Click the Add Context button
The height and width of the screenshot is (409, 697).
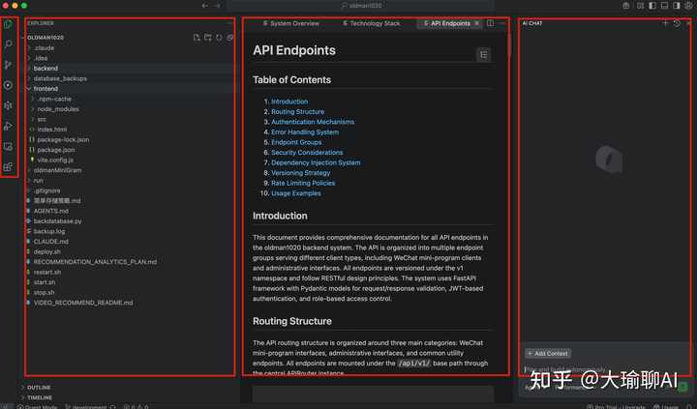[x=548, y=354]
